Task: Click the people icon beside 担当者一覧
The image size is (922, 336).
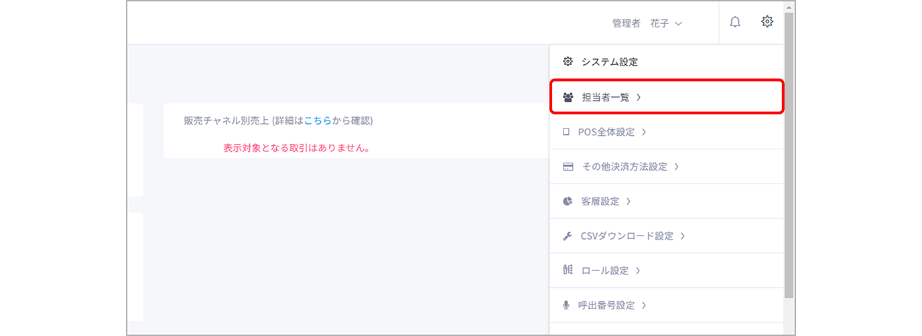Action: pos(568,97)
